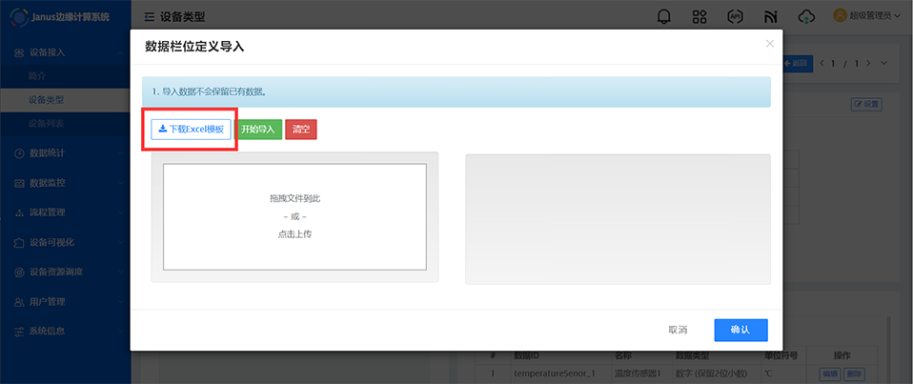Open the four-squares apps grid icon
913x384 pixels.
point(700,16)
